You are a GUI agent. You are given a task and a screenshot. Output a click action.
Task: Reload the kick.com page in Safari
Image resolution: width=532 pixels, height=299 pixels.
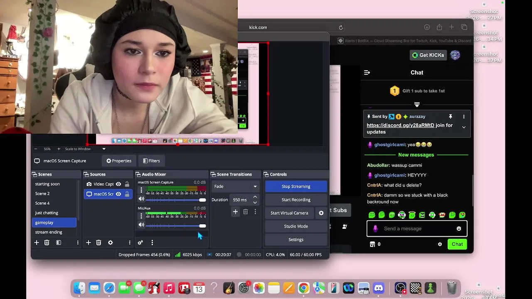[x=341, y=27]
